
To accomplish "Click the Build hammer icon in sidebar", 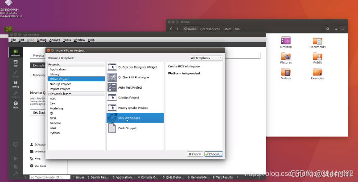I will 16,174.
